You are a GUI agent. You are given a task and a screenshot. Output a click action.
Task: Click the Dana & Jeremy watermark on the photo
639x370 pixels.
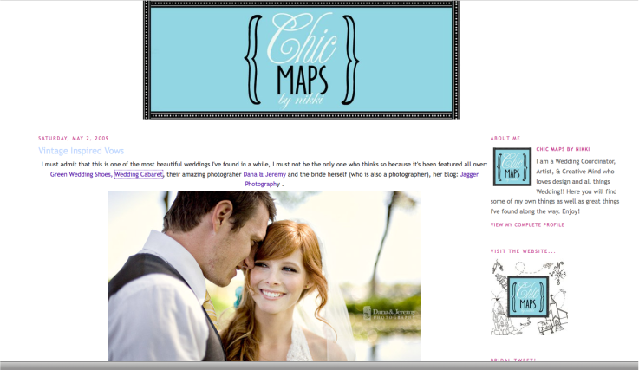tap(391, 315)
